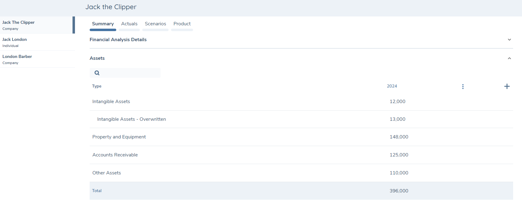The width and height of the screenshot is (522, 204).
Task: Click the 2024 column header
Action: coord(392,86)
